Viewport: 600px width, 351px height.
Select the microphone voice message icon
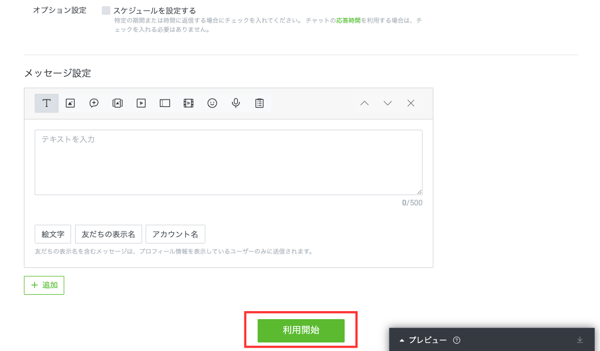pos(235,103)
